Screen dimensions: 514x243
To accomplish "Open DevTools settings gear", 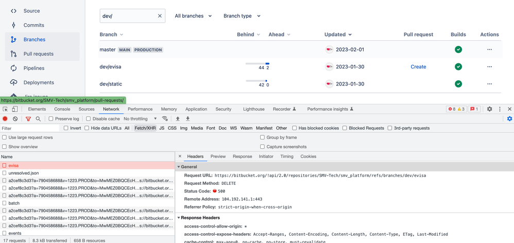I will click(x=489, y=109).
